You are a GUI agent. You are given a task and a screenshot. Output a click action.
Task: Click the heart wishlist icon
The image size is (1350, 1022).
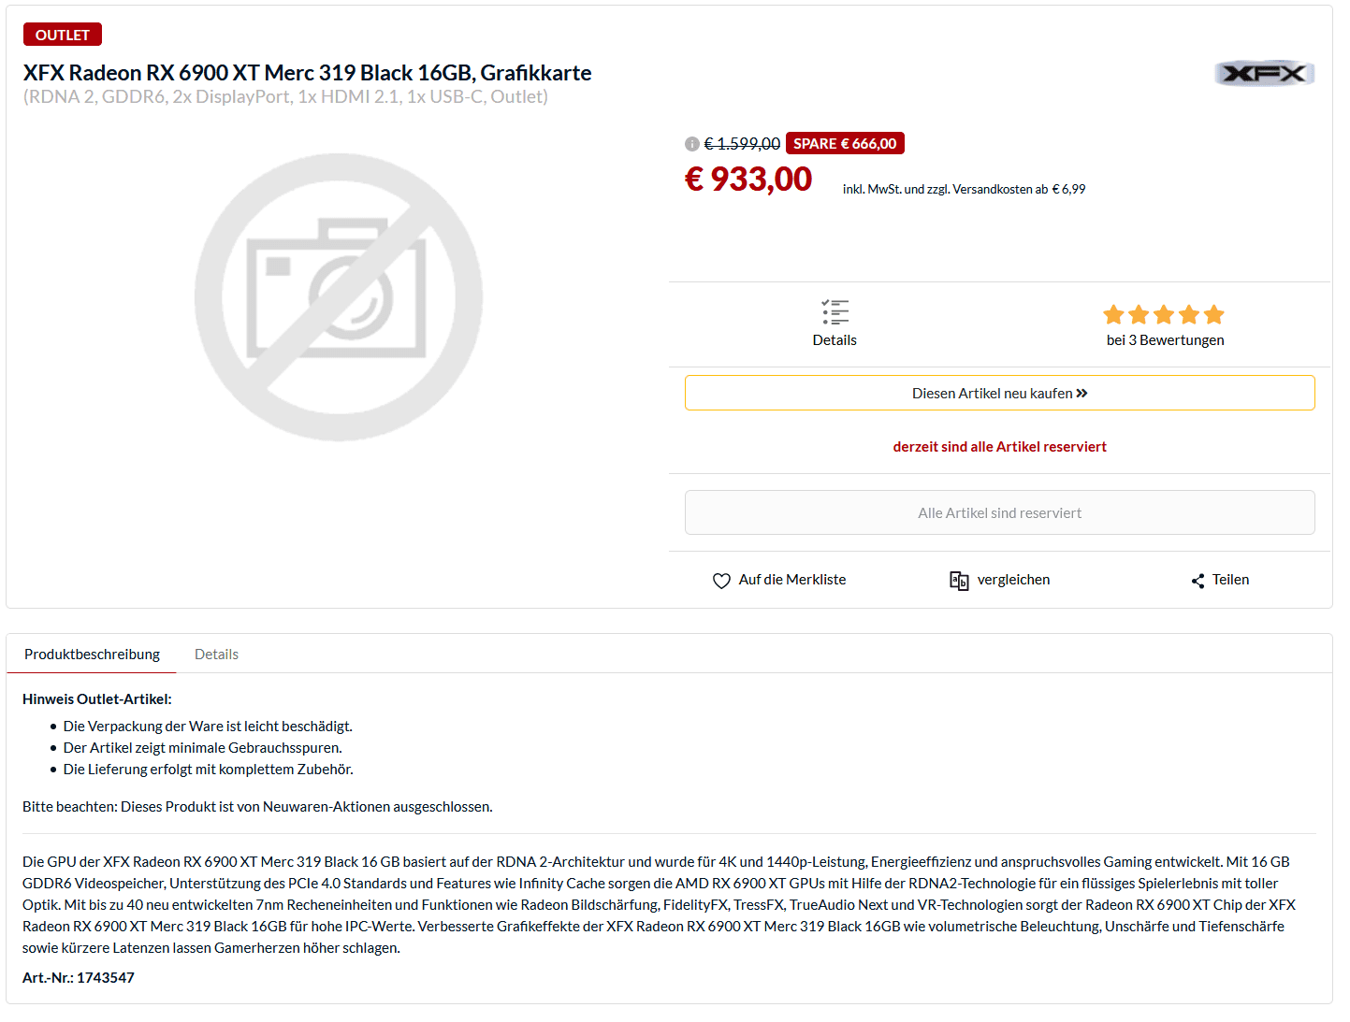click(721, 581)
